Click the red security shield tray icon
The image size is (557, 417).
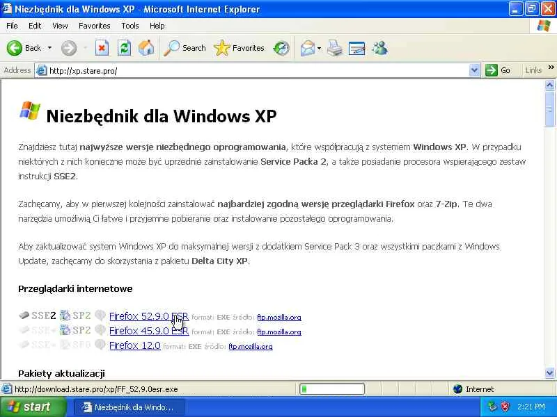coord(505,407)
